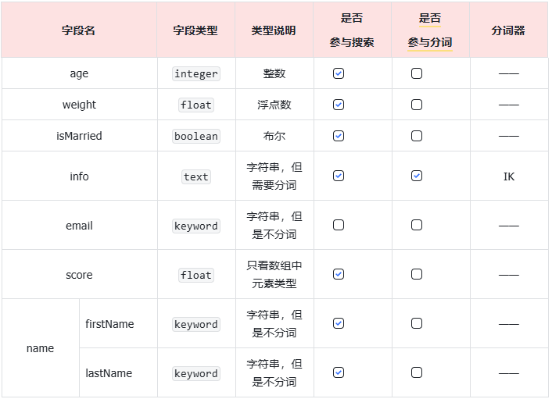Check the tokenize checkbox for lastName

[417, 373]
